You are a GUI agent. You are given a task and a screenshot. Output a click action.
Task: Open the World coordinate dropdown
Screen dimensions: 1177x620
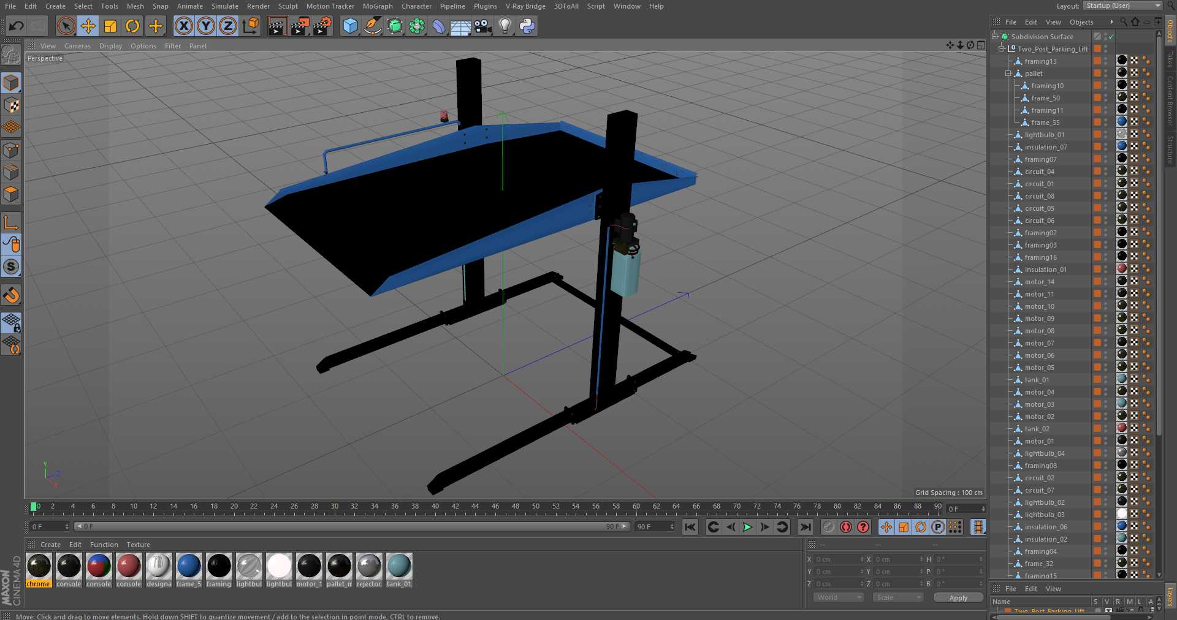click(x=839, y=597)
